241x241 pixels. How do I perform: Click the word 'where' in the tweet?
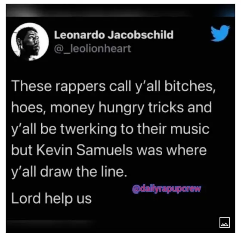click(187, 151)
